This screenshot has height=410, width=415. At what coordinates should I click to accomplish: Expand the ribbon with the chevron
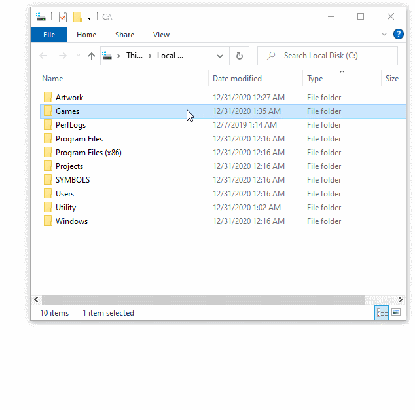click(x=384, y=34)
